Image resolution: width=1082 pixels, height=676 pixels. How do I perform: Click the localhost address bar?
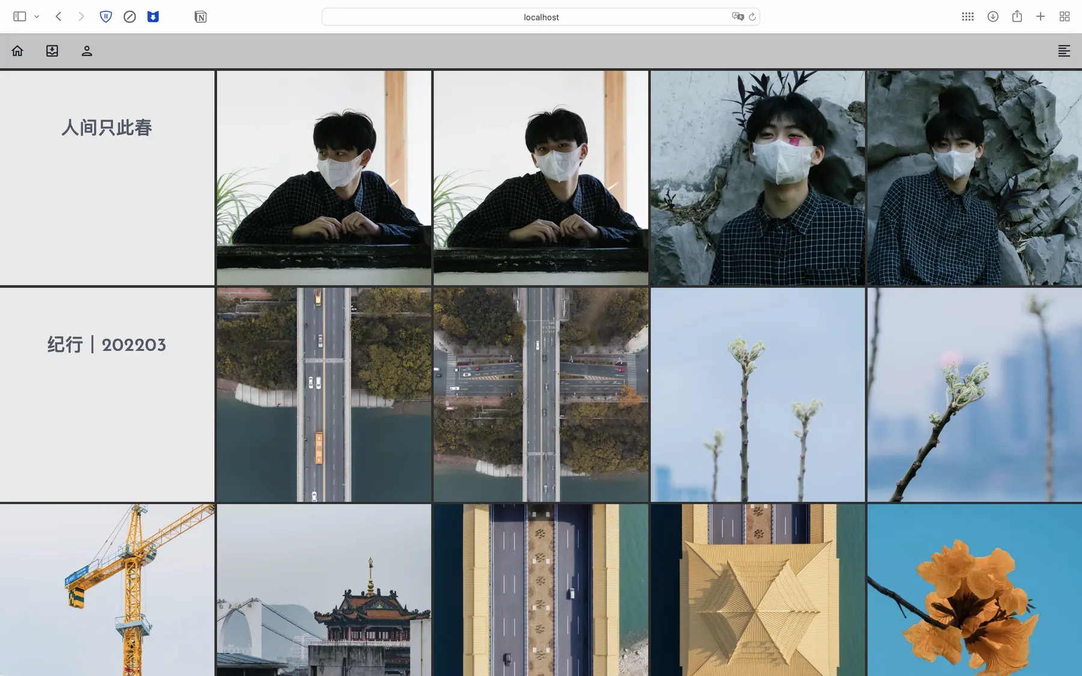coord(541,17)
